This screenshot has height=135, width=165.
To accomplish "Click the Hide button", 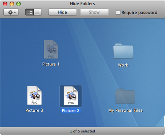I will pyautogui.click(x=62, y=12).
